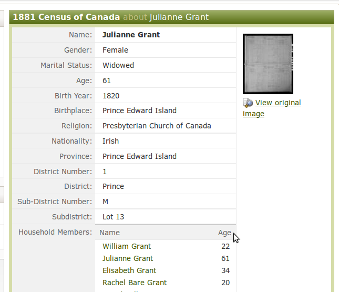Click the Name column header in household table
Image resolution: width=339 pixels, height=292 pixels.
110,233
